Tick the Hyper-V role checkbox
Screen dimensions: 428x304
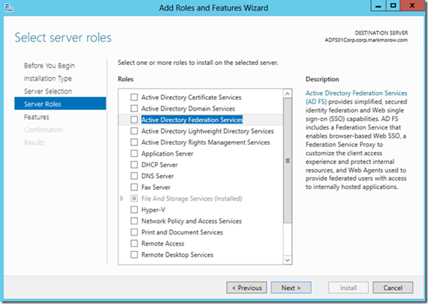click(x=134, y=210)
